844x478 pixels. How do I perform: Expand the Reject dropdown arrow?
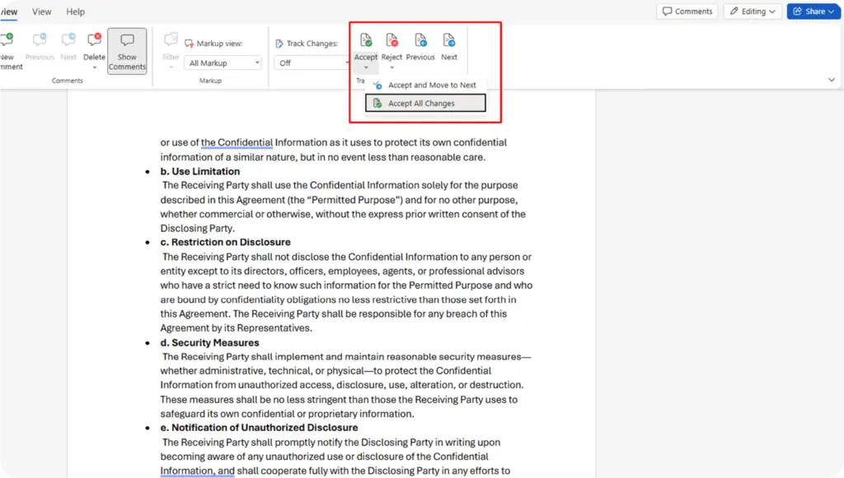click(392, 67)
